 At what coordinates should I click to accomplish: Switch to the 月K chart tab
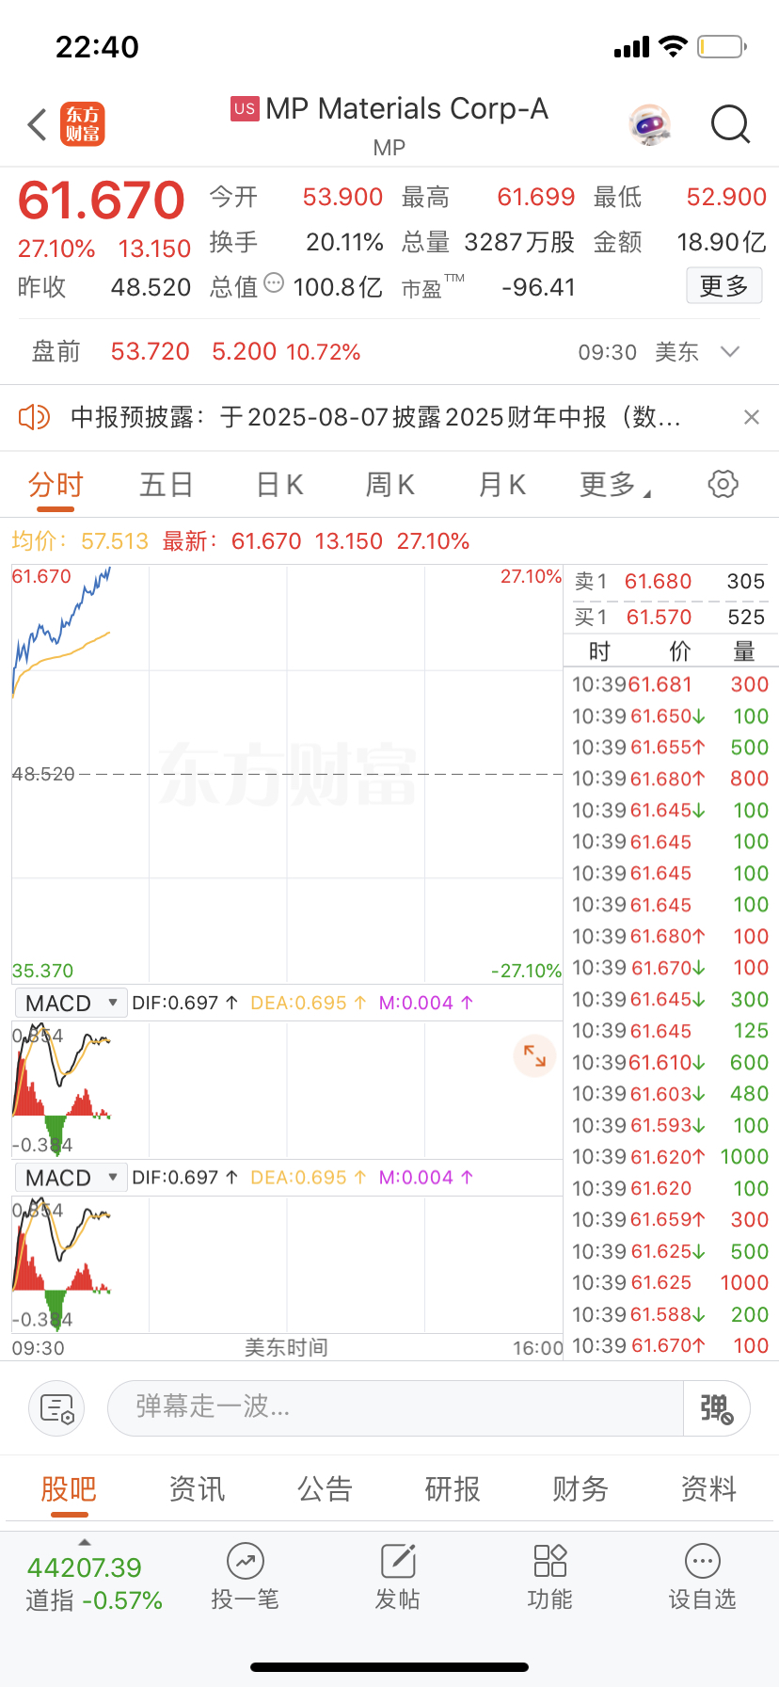(501, 485)
